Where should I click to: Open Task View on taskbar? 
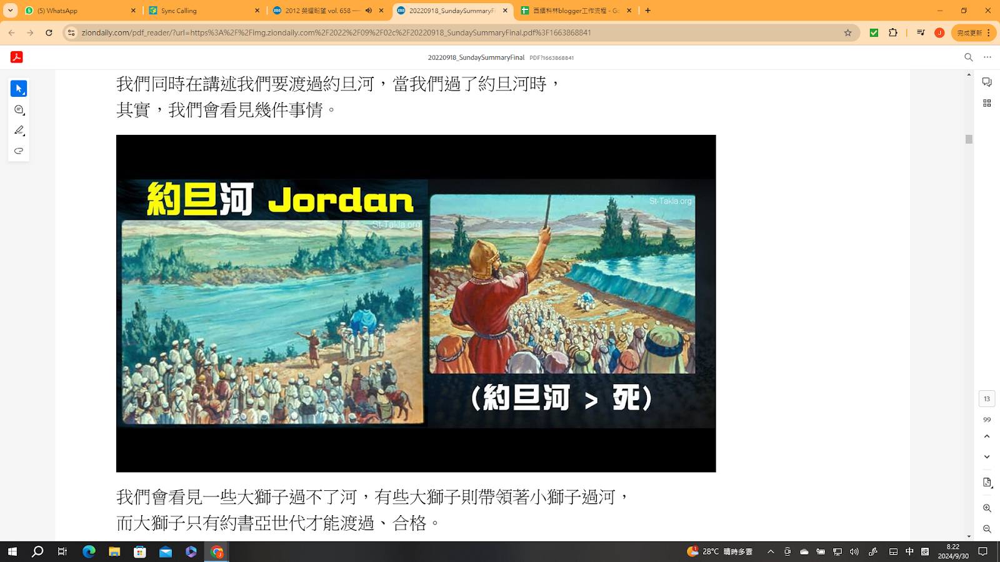coord(62,551)
